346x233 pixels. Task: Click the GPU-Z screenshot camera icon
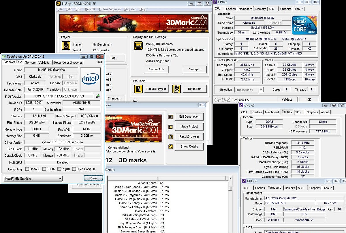pos(100,62)
